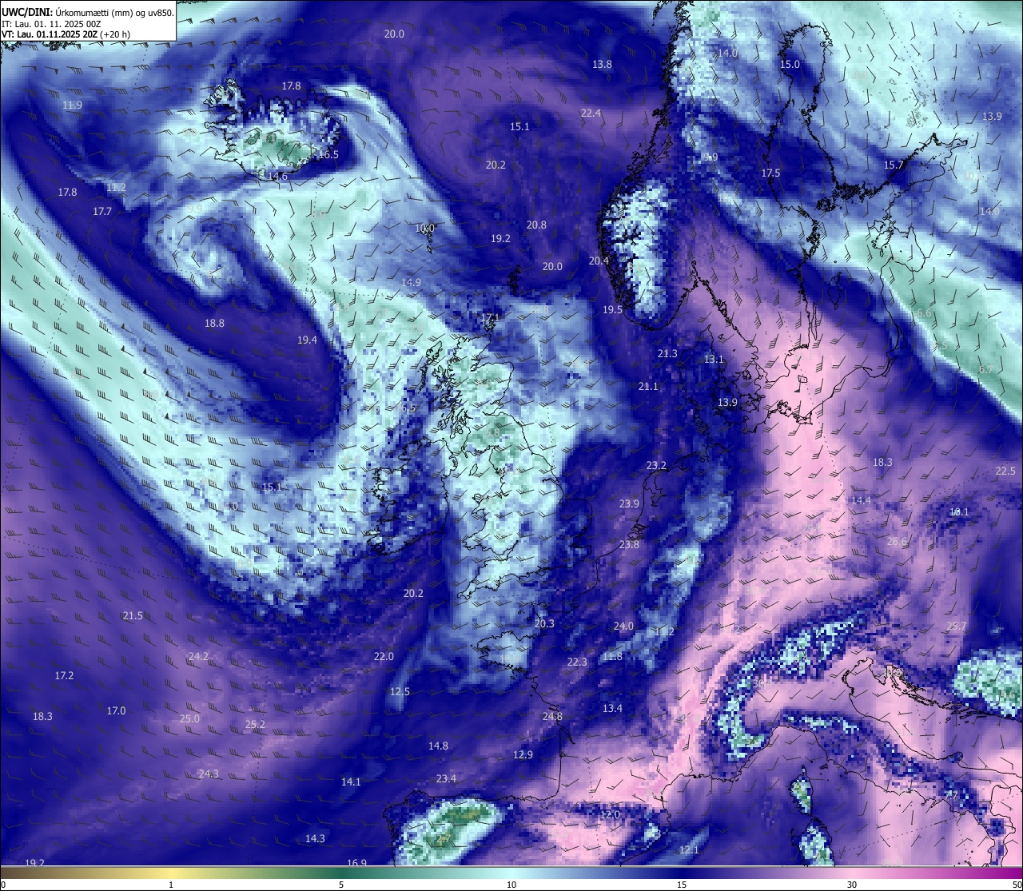Click the legend tick labeled 1
The image size is (1023, 891).
[171, 885]
